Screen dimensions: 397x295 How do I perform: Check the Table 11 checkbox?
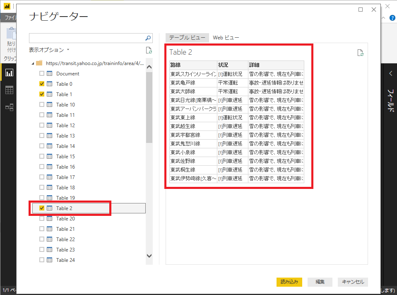(x=42, y=115)
